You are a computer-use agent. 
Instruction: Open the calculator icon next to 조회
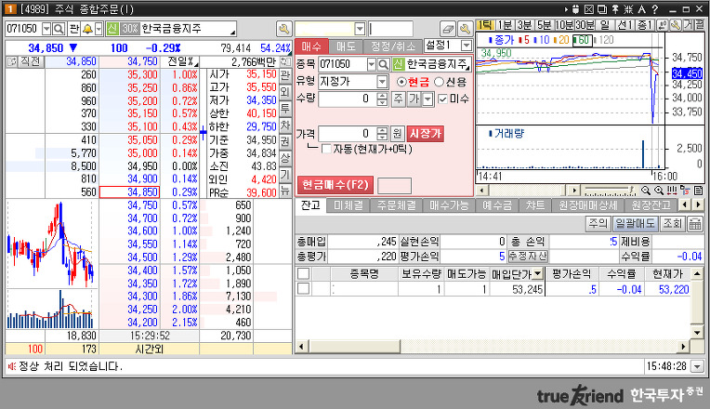point(695,224)
